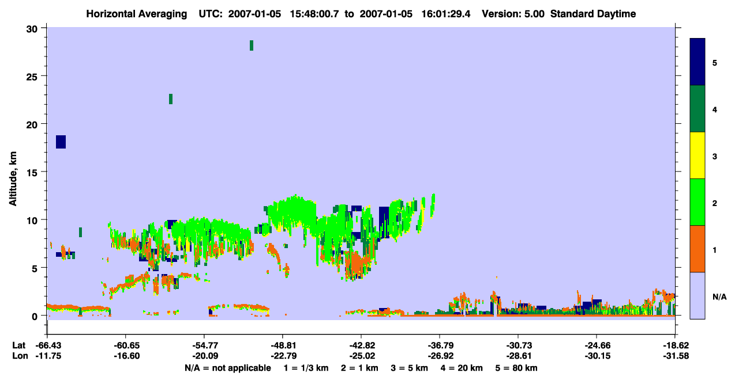The image size is (750, 384).
Task: Click '5 = 80 km' legend text
Action: pos(517,368)
